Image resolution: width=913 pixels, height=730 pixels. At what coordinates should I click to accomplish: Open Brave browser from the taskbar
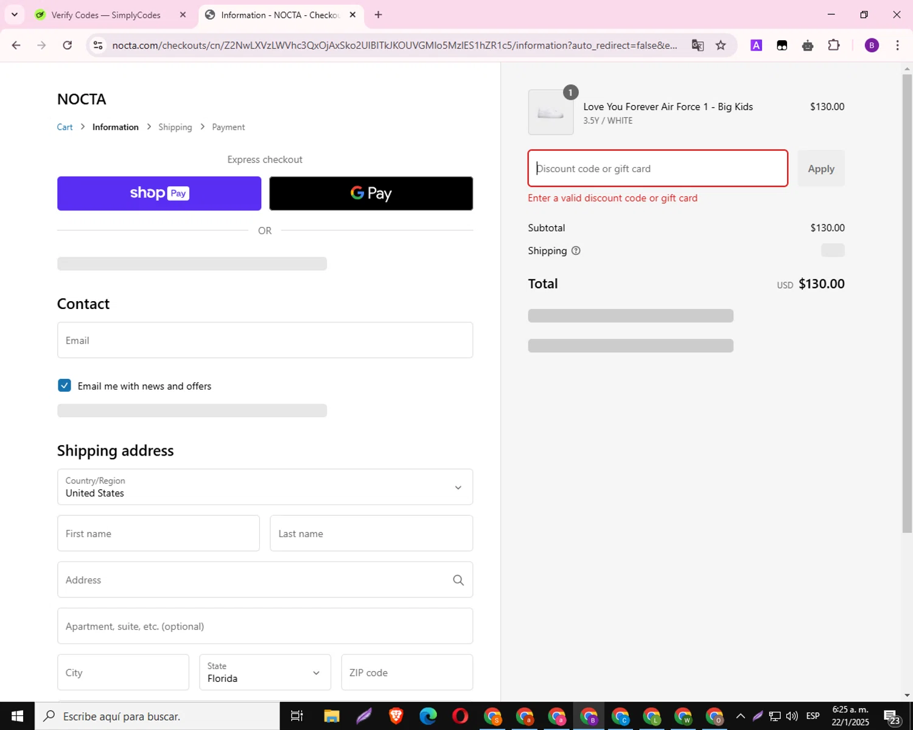(x=396, y=716)
